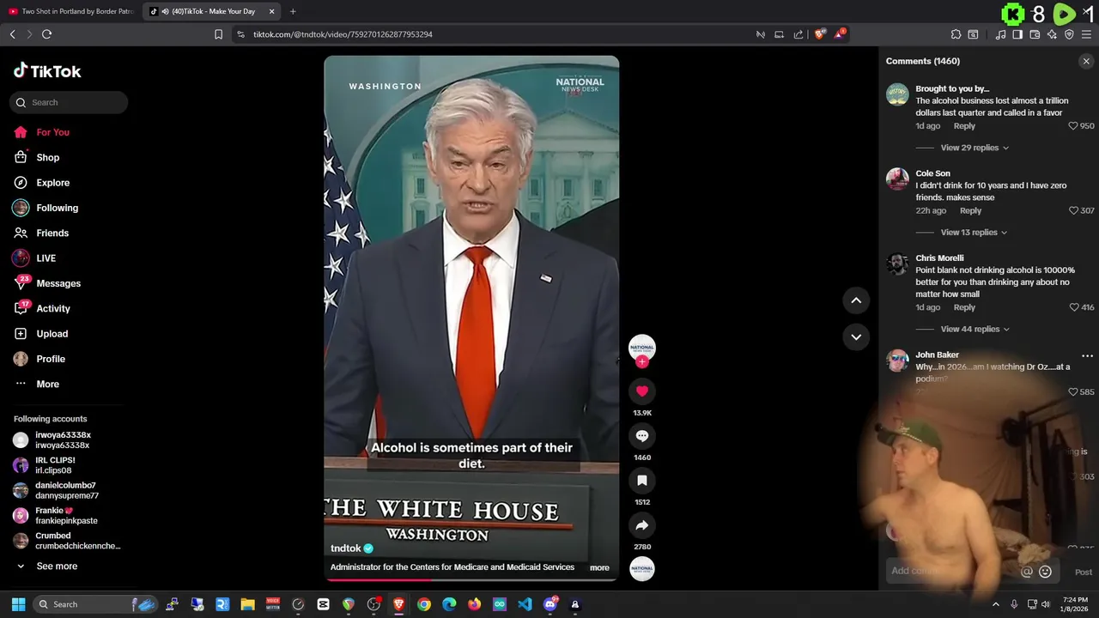Click the video progress bar
The image size is (1099, 618).
click(x=471, y=579)
